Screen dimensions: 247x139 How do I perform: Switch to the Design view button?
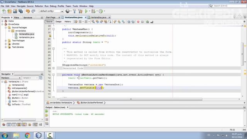[58, 22]
